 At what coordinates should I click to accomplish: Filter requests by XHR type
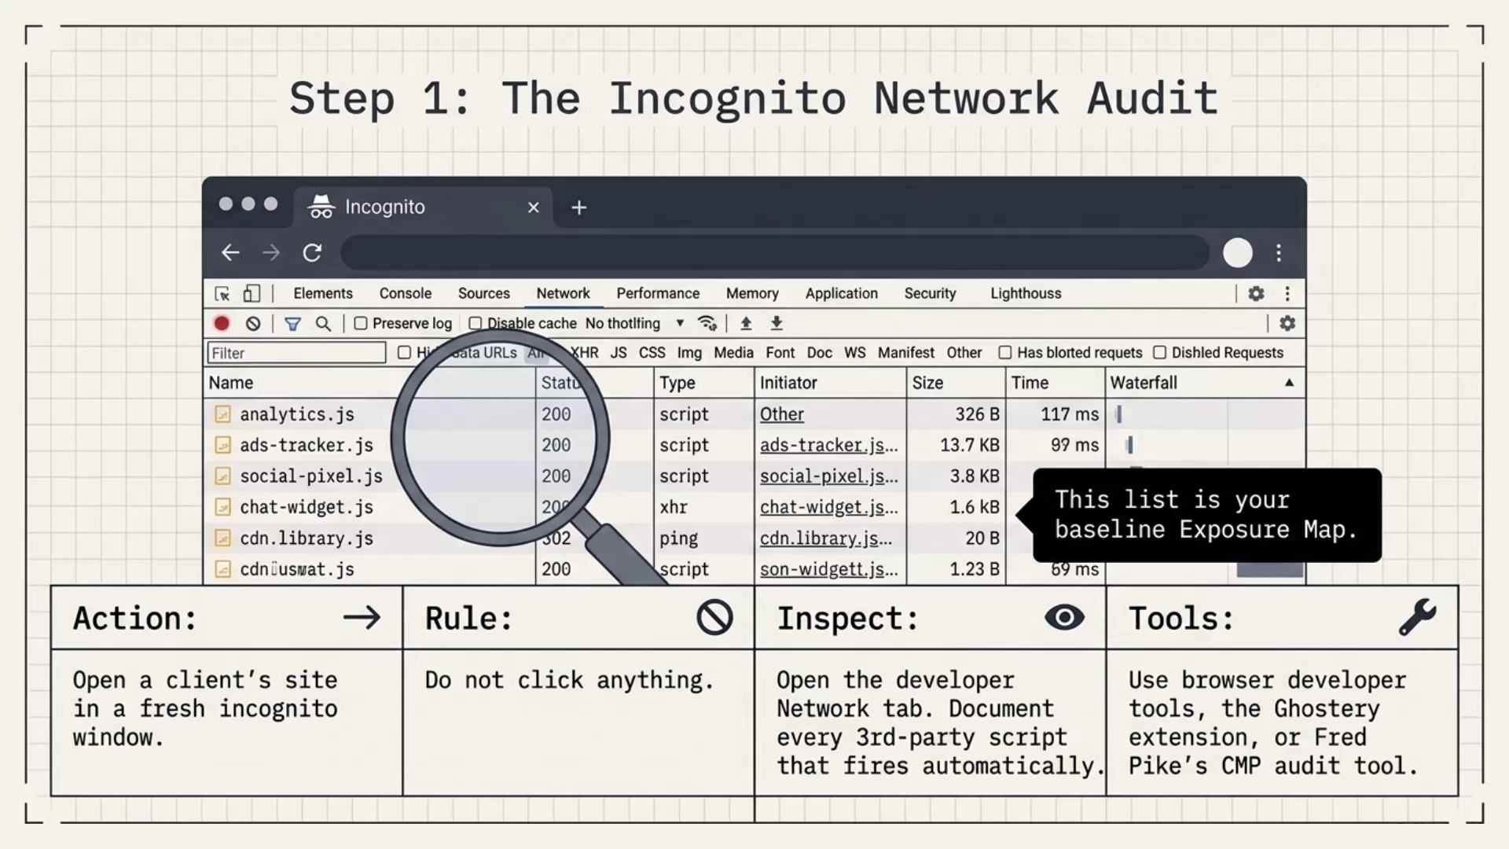pyautogui.click(x=584, y=353)
